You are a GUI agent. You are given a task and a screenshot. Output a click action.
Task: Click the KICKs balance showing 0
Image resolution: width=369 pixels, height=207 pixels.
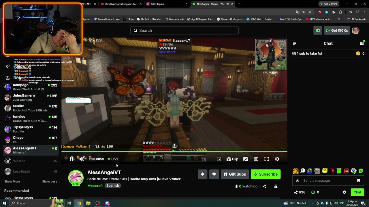pyautogui.click(x=315, y=192)
